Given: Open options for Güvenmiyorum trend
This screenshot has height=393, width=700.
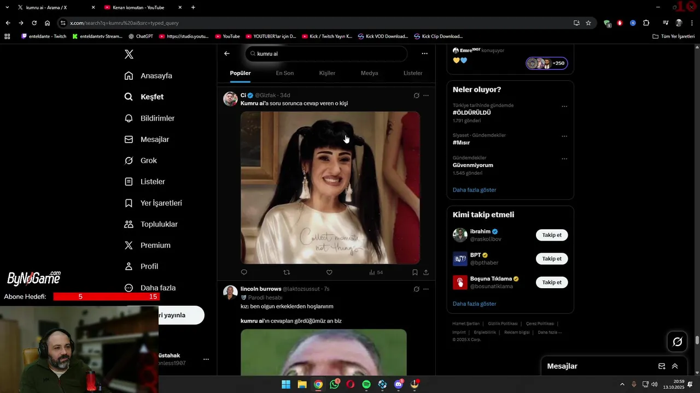Looking at the screenshot, I should click(x=564, y=159).
